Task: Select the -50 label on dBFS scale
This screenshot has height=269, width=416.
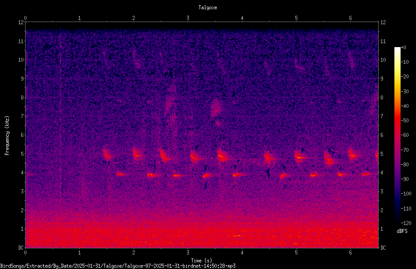Action: coord(405,121)
